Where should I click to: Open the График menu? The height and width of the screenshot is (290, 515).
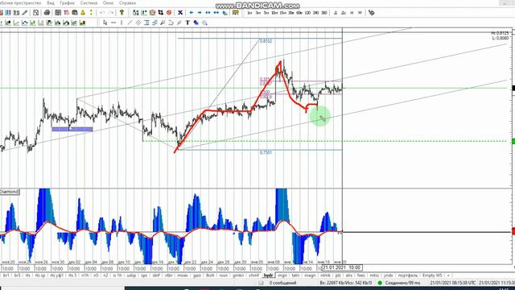coord(67,3)
